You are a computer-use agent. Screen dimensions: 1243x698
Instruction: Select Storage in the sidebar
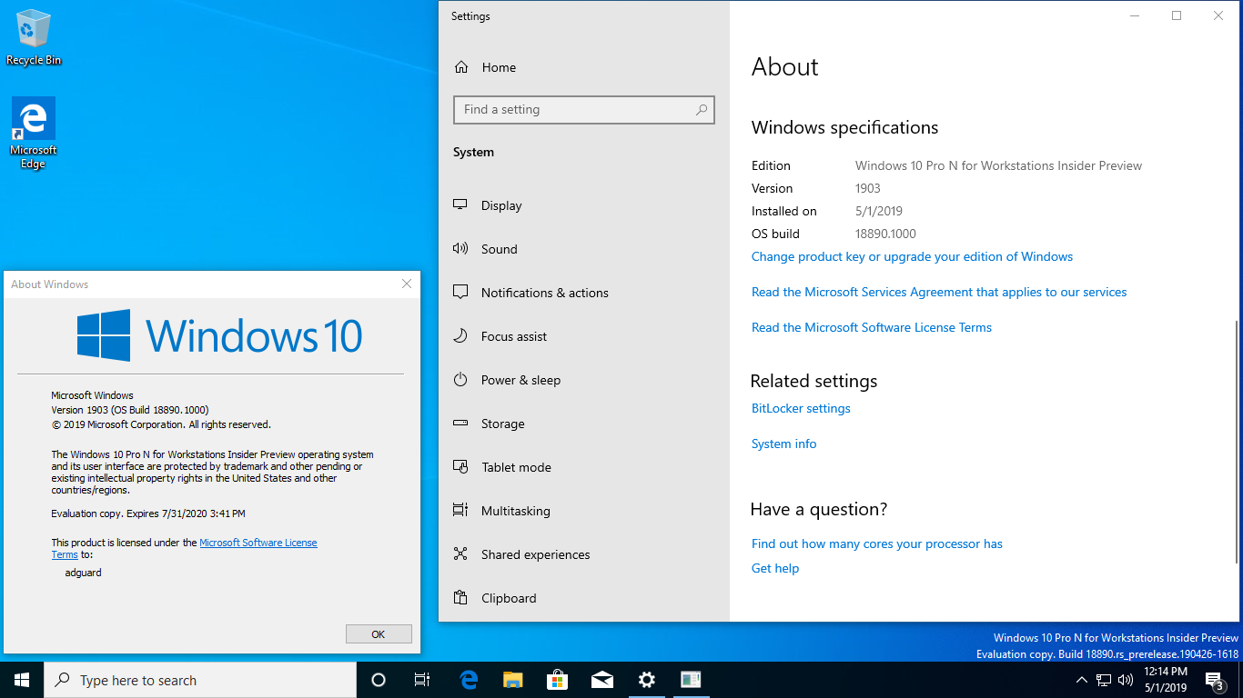(x=502, y=424)
